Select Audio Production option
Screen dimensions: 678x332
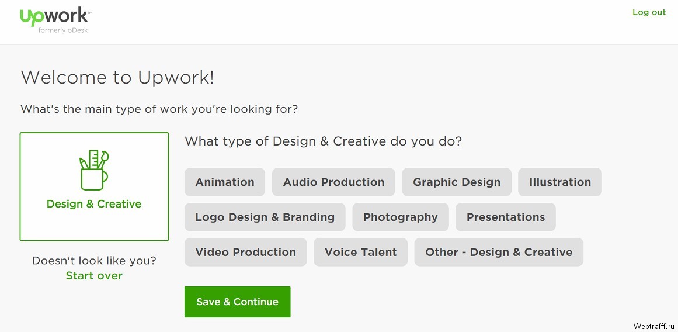[x=333, y=182]
